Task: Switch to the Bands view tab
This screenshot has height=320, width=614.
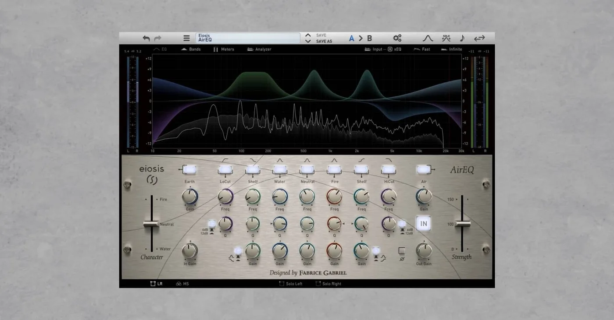Action: pyautogui.click(x=191, y=49)
